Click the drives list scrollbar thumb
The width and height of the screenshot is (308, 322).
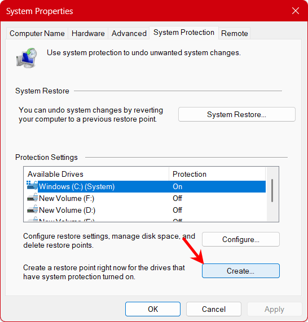pos(272,191)
